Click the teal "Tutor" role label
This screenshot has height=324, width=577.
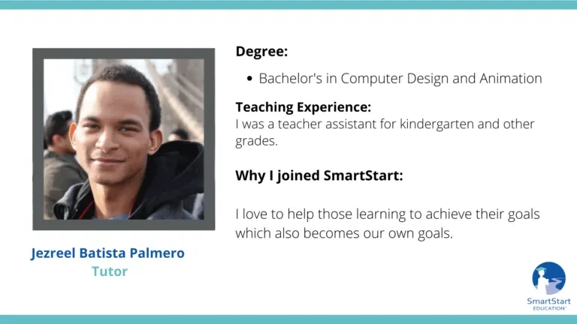(109, 271)
